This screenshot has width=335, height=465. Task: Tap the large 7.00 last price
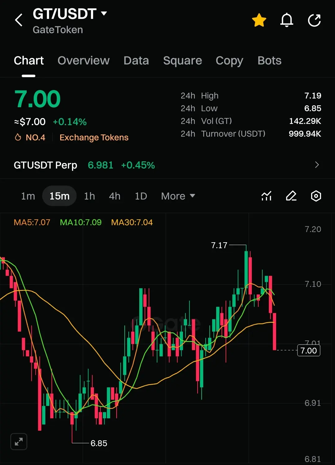coord(38,99)
